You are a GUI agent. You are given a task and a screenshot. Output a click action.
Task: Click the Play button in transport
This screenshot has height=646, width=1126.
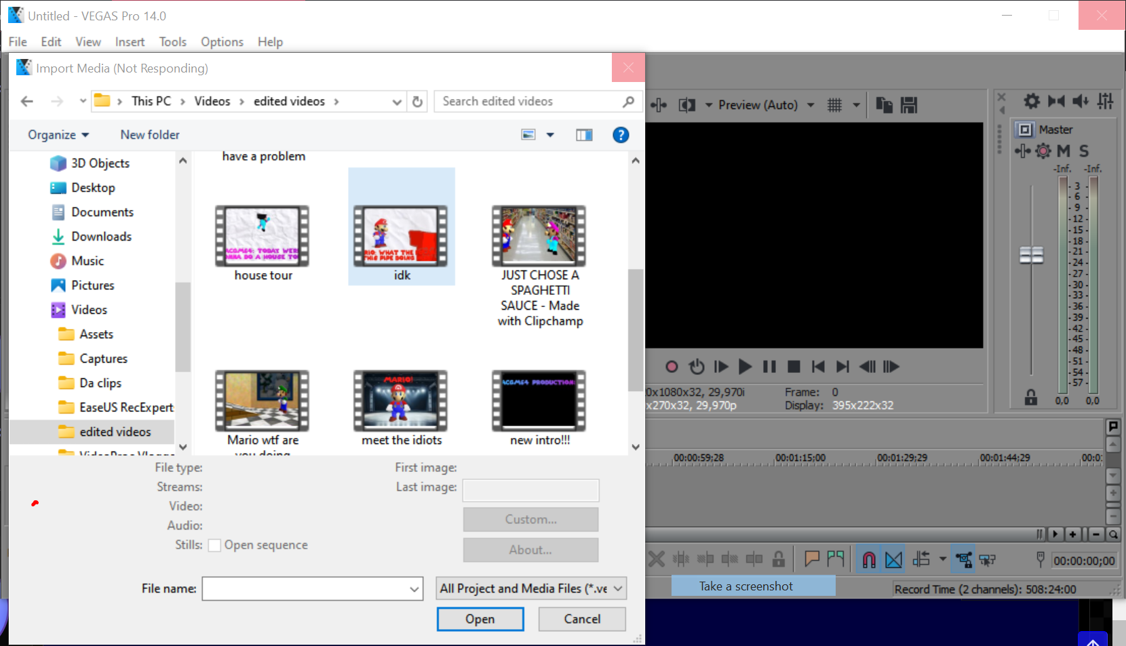click(x=745, y=367)
